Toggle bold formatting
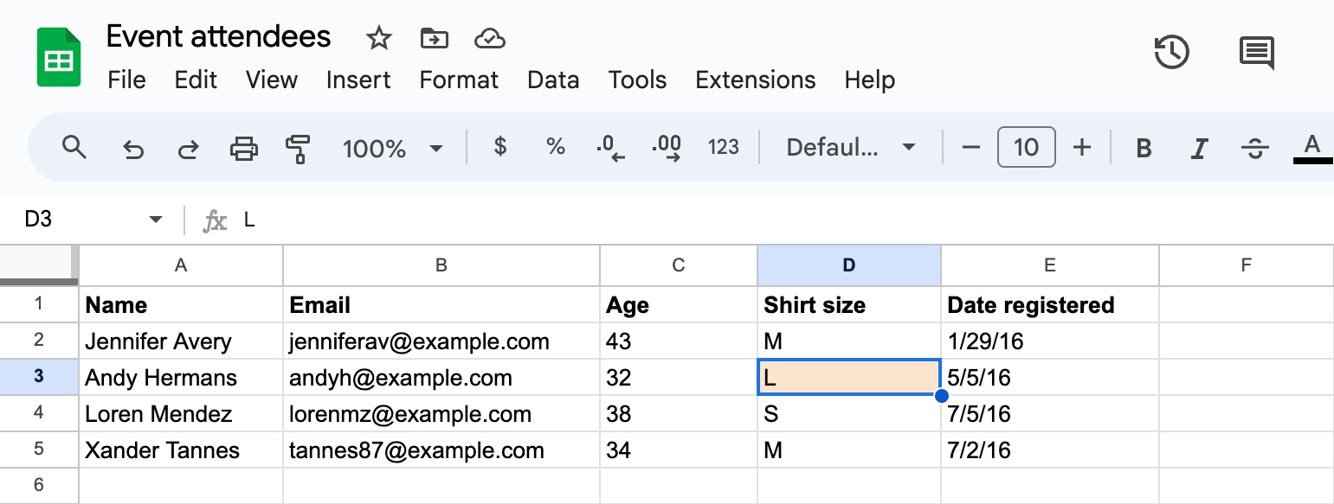The height and width of the screenshot is (504, 1334). point(1143,147)
